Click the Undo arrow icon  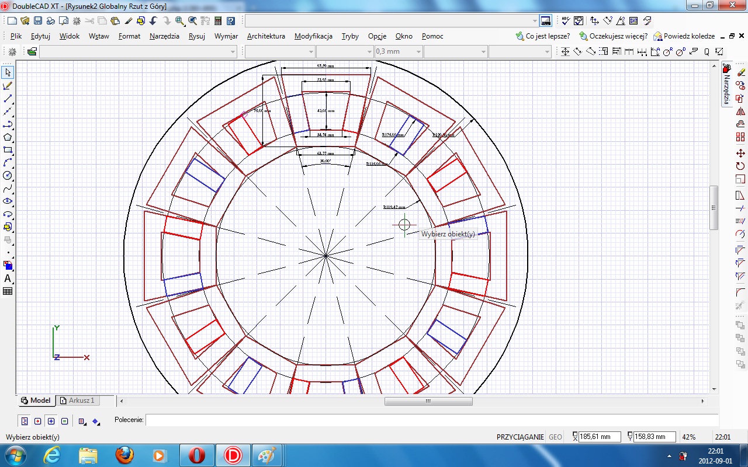(153, 21)
